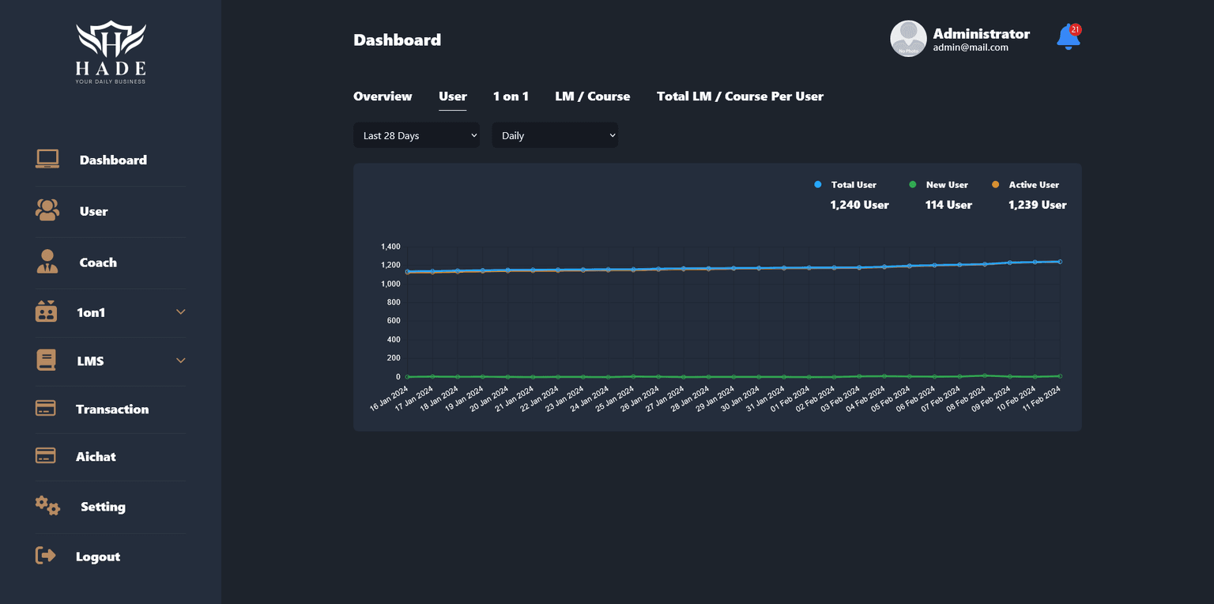Image resolution: width=1214 pixels, height=604 pixels.
Task: Open the Coach section via its person icon
Action: coord(47,262)
